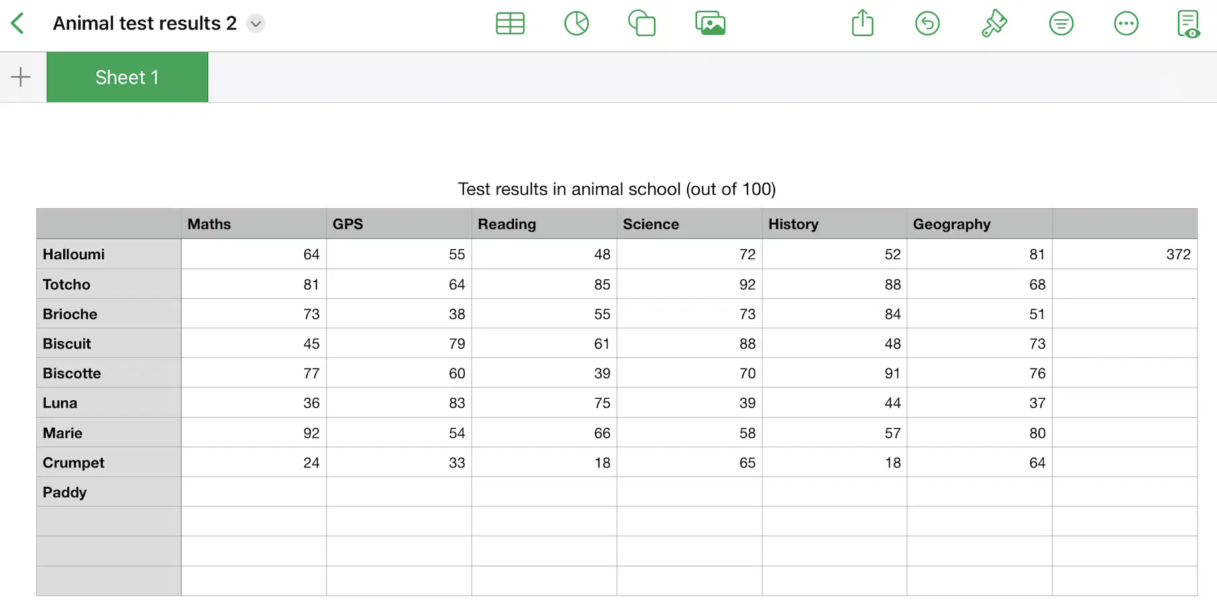
Task: Add a new sheet with plus
Action: pos(21,77)
